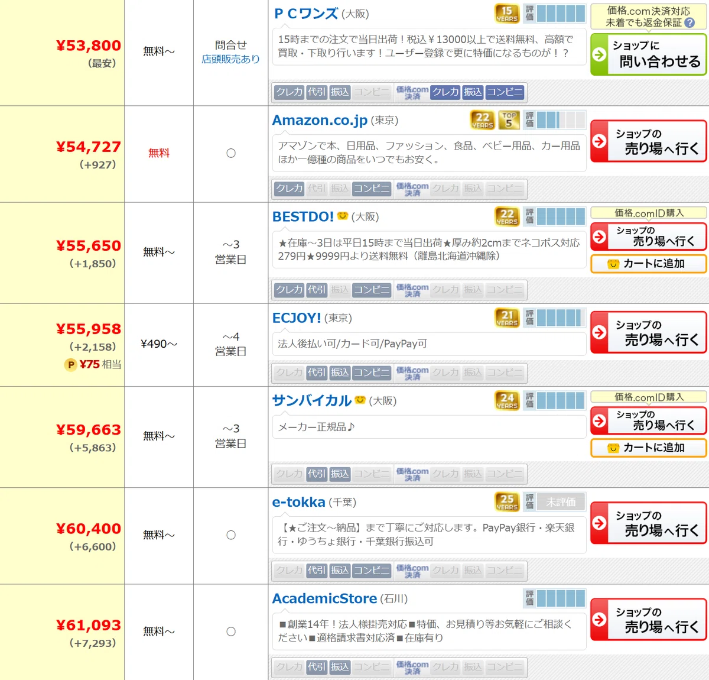Click the 価格.com決済 logo in PCワンズ row

(x=412, y=92)
